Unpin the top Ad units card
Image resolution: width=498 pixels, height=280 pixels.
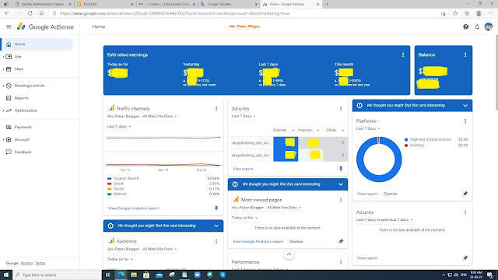(341, 169)
